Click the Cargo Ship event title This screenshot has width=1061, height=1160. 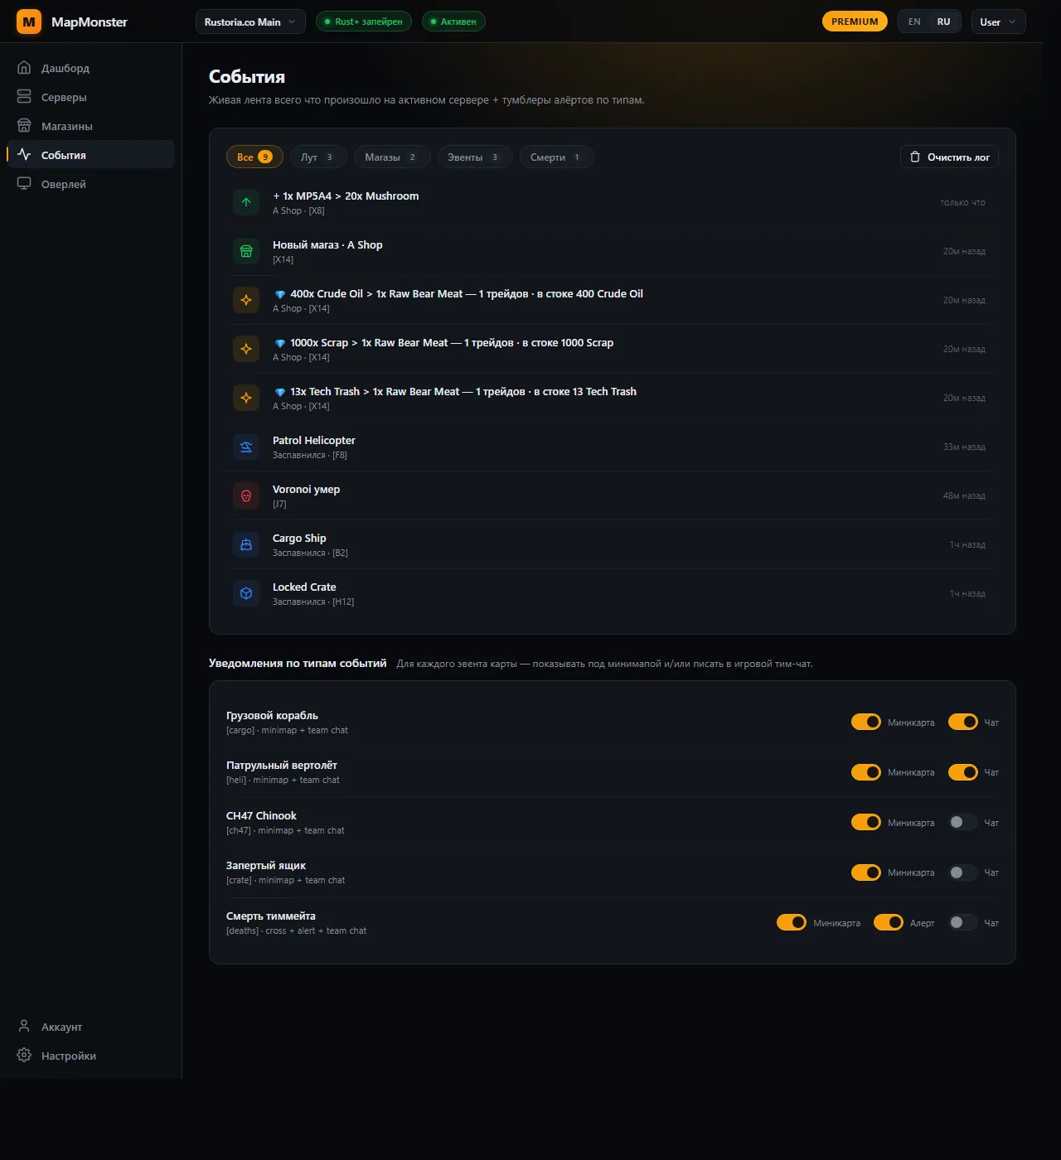(299, 539)
